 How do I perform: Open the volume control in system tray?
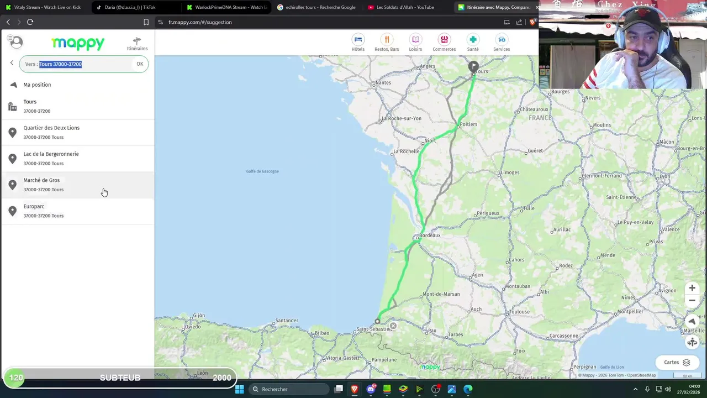pyautogui.click(x=668, y=389)
